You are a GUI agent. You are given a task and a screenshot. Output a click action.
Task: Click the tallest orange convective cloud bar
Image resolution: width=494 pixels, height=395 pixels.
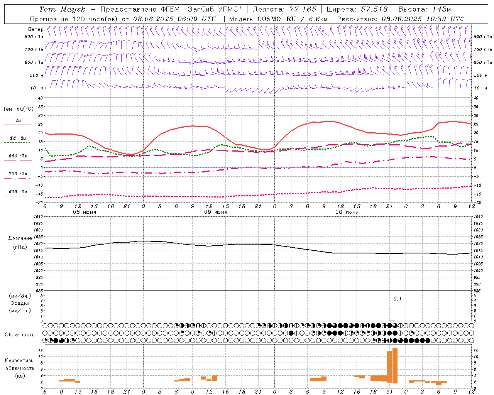(x=395, y=366)
